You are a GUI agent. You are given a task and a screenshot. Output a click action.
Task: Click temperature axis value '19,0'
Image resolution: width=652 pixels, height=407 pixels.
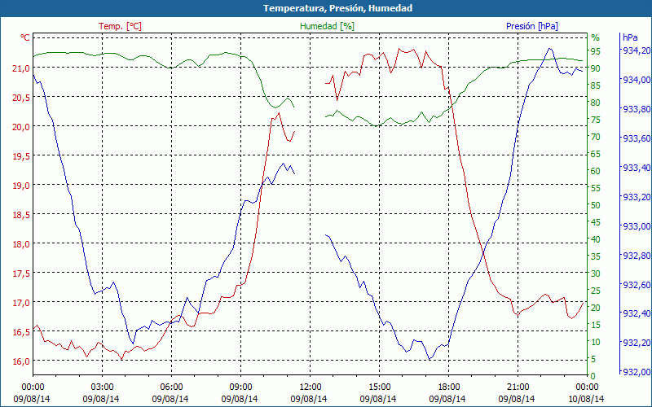click(21, 186)
